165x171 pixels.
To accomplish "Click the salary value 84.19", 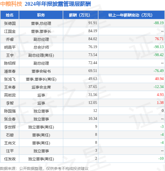I will tap(93, 31).
